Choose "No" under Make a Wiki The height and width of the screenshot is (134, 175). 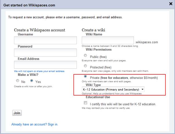tap(17, 81)
